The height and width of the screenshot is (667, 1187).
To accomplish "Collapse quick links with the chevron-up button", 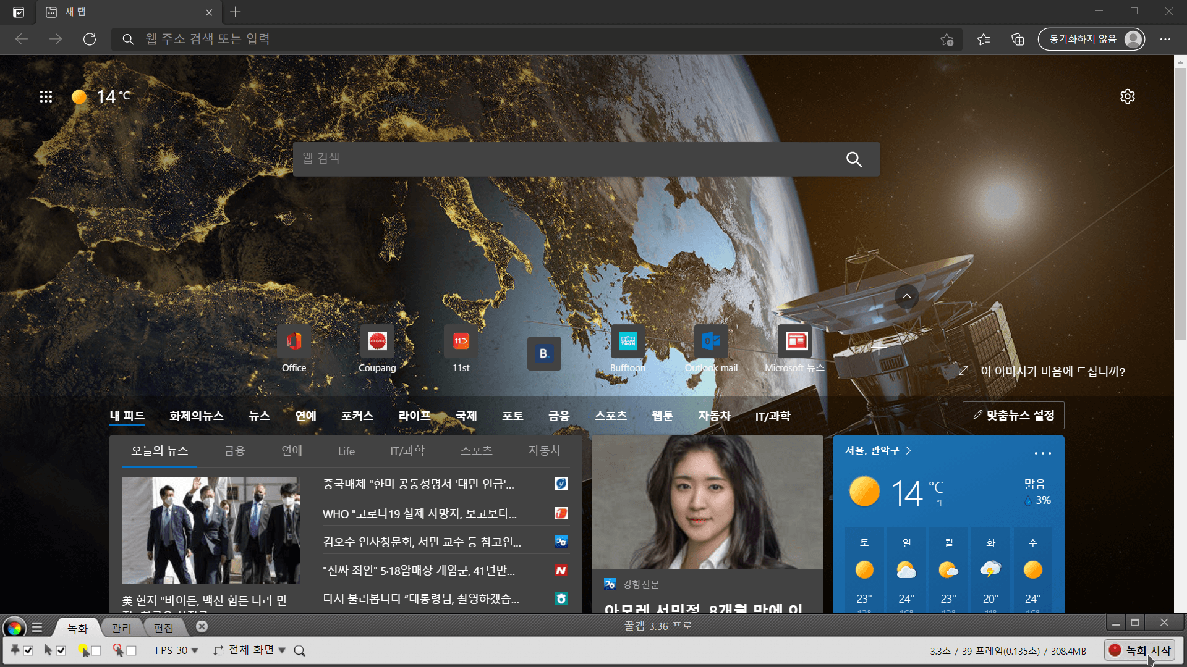I will 906,296.
